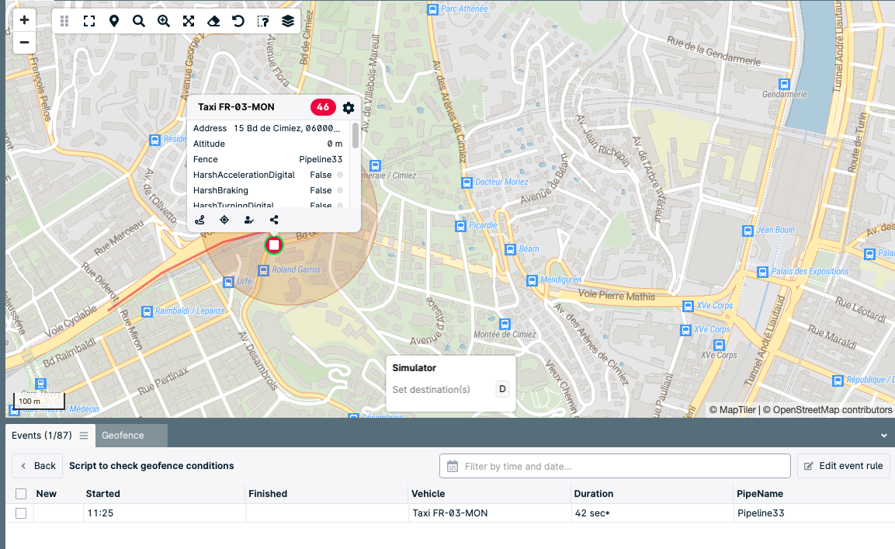Click the Parc Athénée bus stop icon
This screenshot has width=895, height=549.
point(432,9)
